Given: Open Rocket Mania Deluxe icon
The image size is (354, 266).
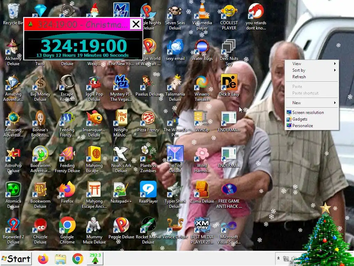Looking at the screenshot, I should [x=148, y=230].
